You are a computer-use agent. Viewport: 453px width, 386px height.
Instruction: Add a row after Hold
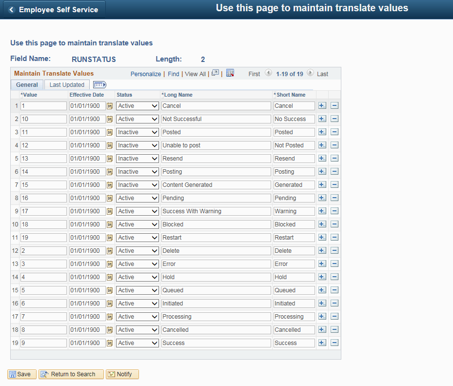[x=322, y=277]
